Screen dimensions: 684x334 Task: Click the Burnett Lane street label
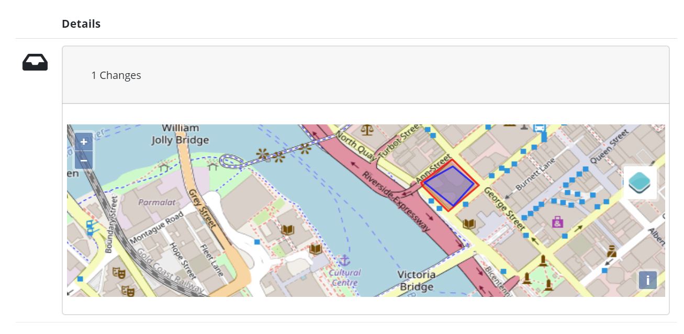click(536, 175)
